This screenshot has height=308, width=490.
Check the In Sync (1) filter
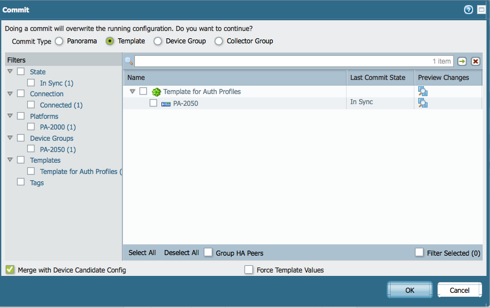point(31,83)
